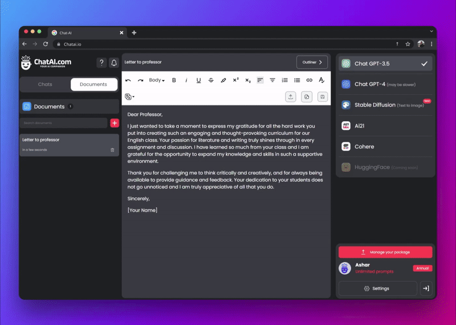The width and height of the screenshot is (456, 325).
Task: Apply strikethrough formatting
Action: pyautogui.click(x=211, y=80)
